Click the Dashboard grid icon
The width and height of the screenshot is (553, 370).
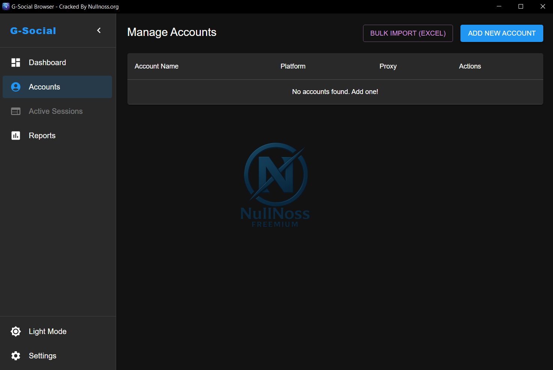[x=16, y=63]
